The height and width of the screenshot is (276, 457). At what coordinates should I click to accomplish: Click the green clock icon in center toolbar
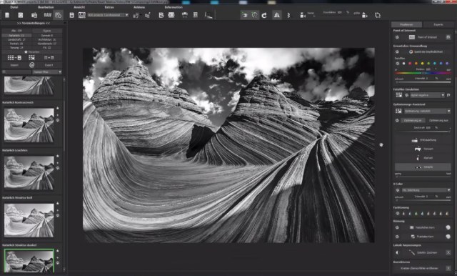pos(255,15)
